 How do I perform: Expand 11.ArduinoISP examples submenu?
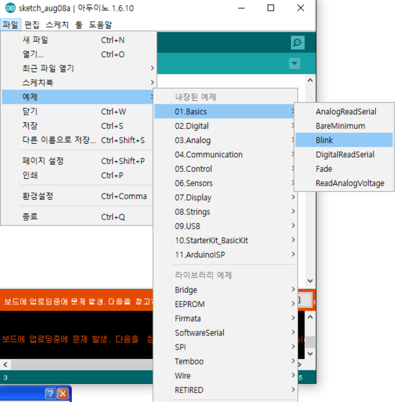[225, 255]
